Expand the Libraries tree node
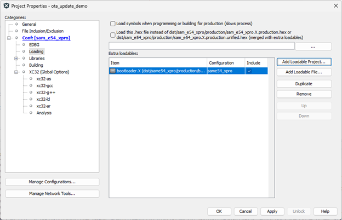The height and width of the screenshot is (220, 342). point(16,58)
